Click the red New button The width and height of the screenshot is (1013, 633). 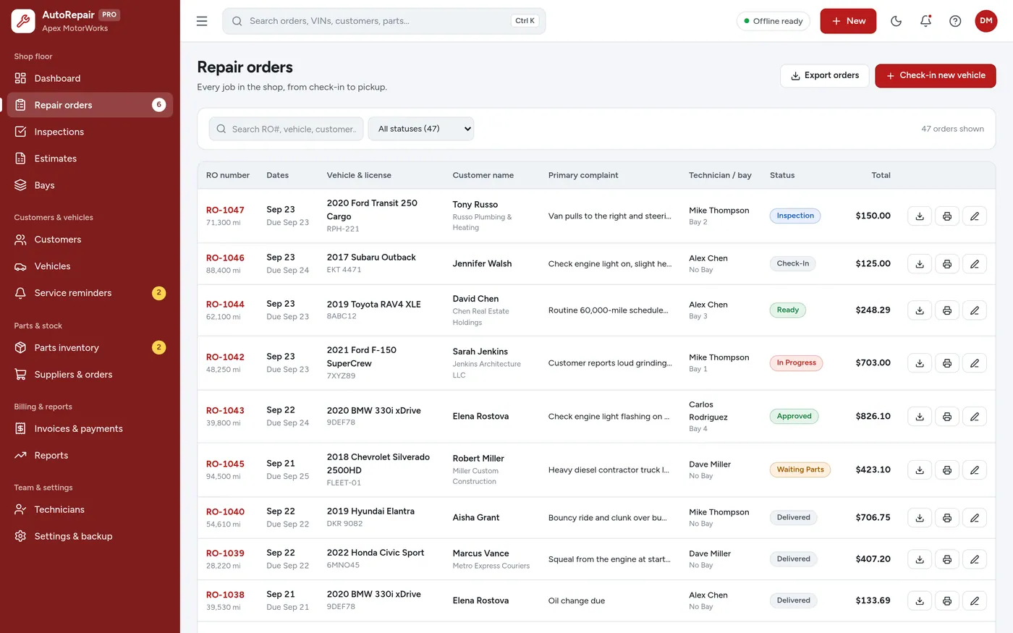point(848,21)
